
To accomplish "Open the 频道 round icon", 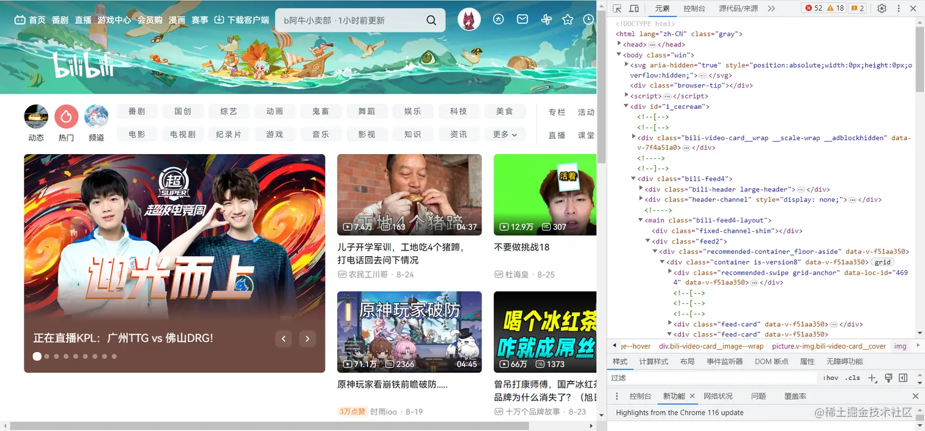I will tap(96, 116).
